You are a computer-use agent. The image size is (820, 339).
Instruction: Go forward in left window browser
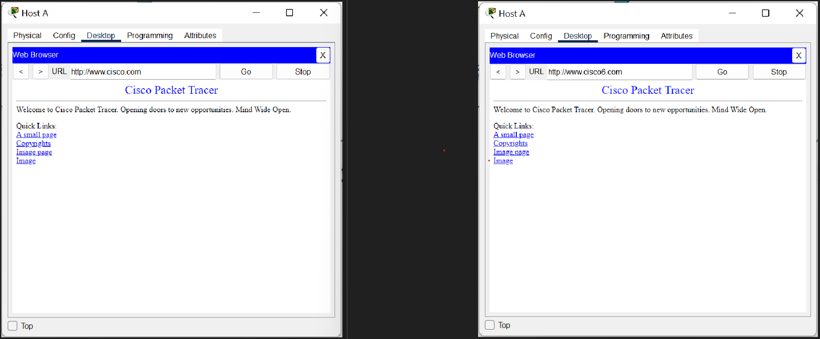[x=40, y=72]
